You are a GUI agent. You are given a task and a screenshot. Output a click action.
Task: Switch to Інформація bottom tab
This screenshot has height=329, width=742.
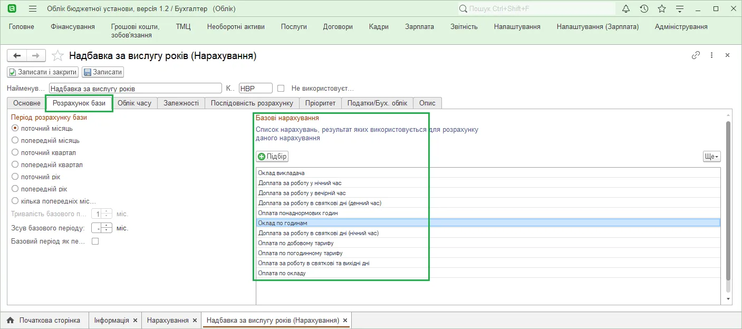pos(112,320)
